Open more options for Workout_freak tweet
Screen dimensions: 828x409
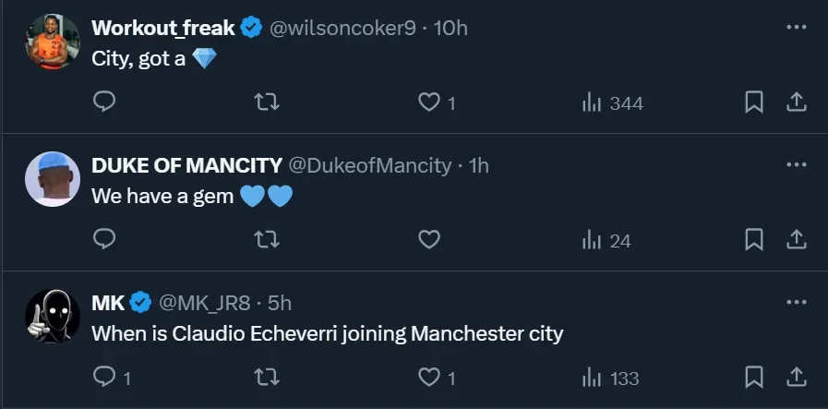click(x=796, y=28)
